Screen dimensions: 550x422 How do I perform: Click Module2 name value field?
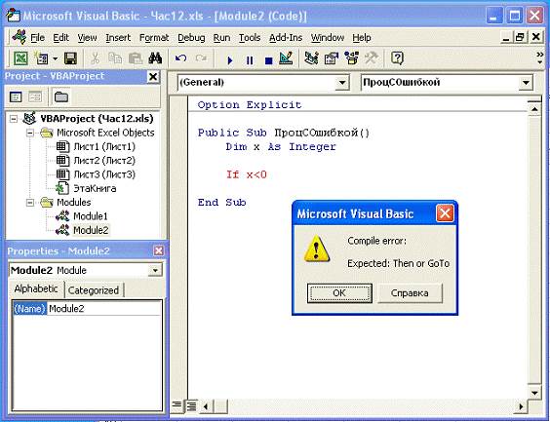coord(104,308)
